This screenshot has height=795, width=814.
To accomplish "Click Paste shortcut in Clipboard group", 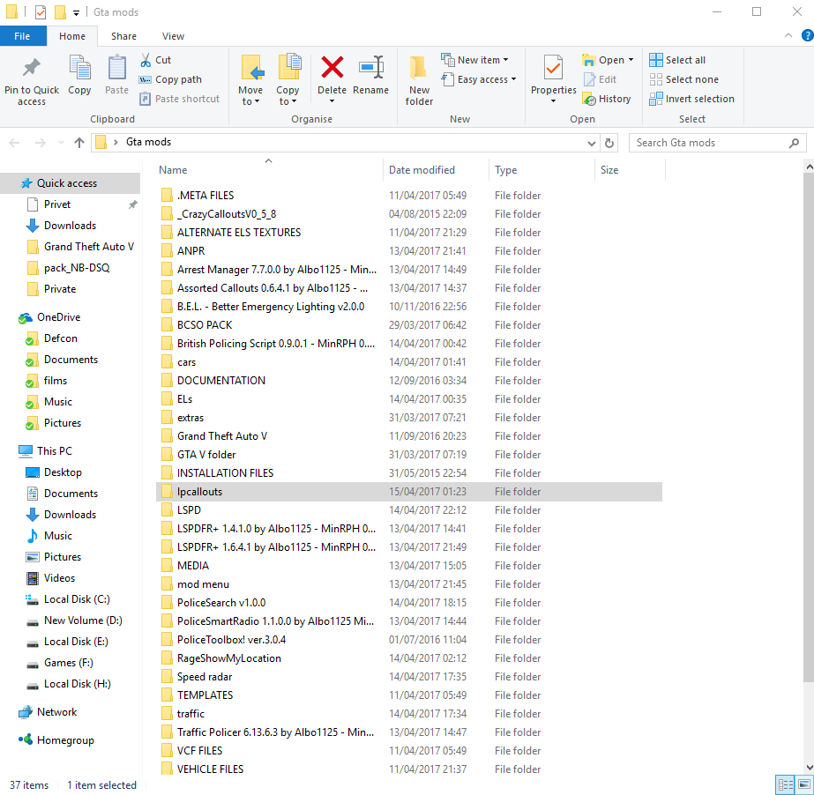I will point(180,99).
